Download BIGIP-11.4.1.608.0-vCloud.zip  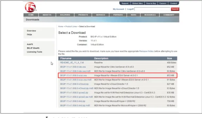(x=74, y=84)
